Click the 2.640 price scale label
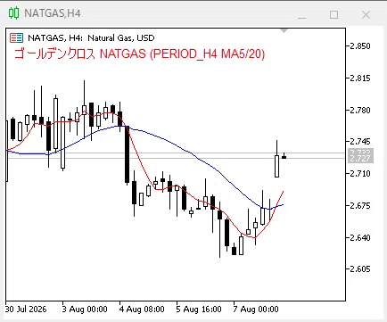Screen dimensions: 387x322 pyautogui.click(x=360, y=237)
